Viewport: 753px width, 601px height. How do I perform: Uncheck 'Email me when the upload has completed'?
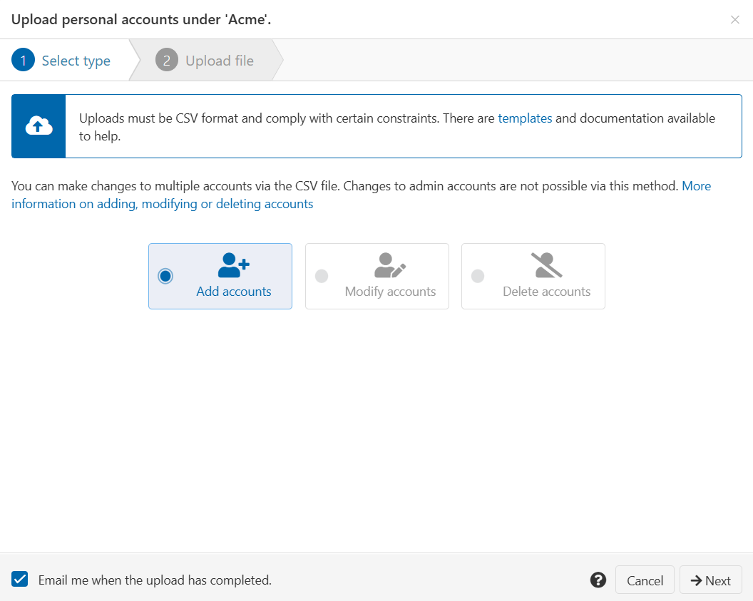19,579
